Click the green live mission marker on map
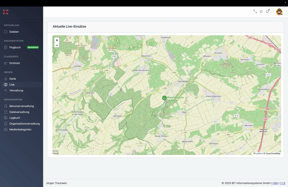The width and height of the screenshot is (288, 187). click(x=165, y=98)
